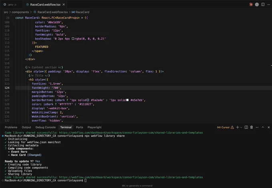The image size is (272, 188).
Task: Click the #e5e7eb white color swatch
Action: 127,100
